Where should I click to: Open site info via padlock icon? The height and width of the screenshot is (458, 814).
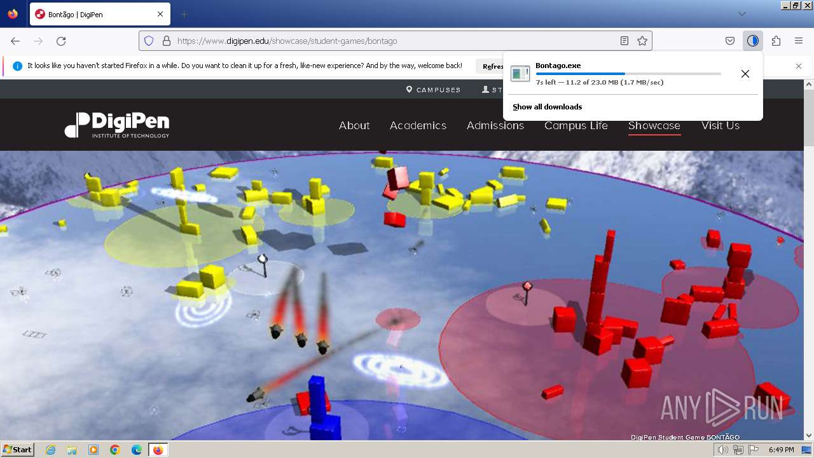[167, 41]
